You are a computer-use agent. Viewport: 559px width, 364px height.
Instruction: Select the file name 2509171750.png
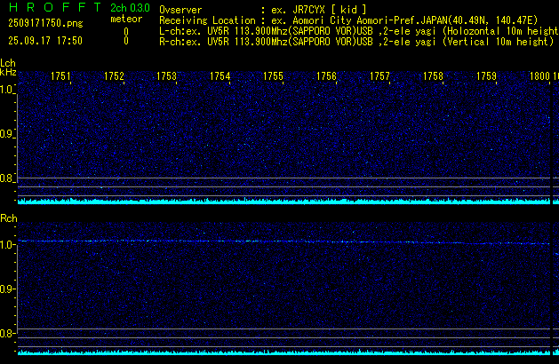coord(45,23)
